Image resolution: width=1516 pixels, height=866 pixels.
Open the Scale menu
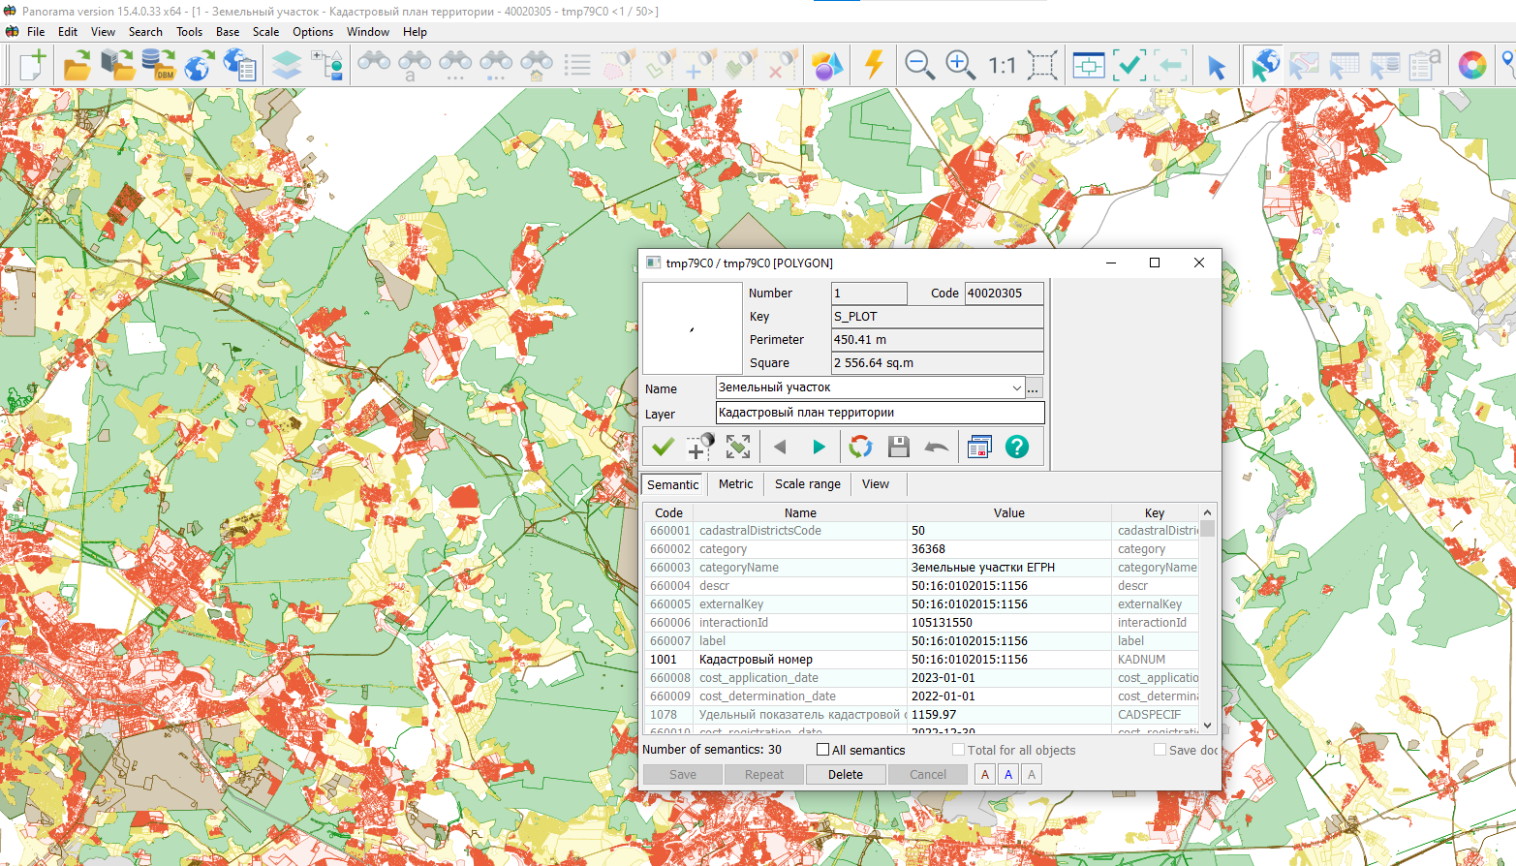tap(265, 32)
